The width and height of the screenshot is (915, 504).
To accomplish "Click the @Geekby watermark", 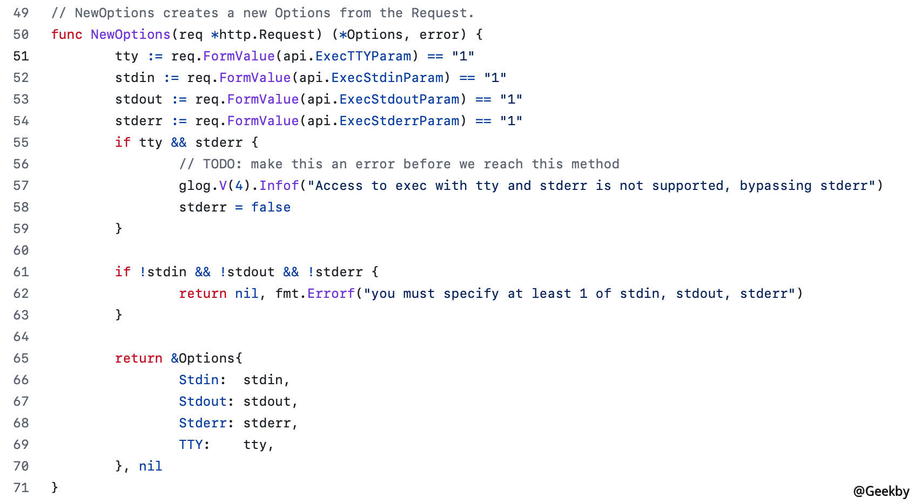I will pyautogui.click(x=881, y=491).
